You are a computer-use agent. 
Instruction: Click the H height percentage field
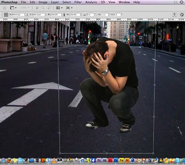[75, 15]
